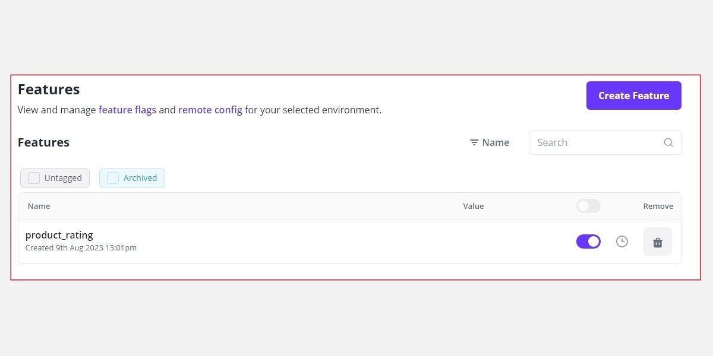Check the Untagged filter checkbox
This screenshot has height=356, width=713.
34,177
